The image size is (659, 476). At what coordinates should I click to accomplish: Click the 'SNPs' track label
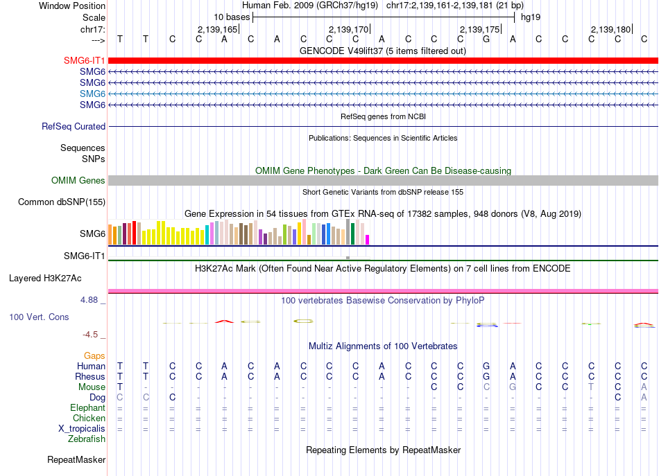click(x=94, y=159)
